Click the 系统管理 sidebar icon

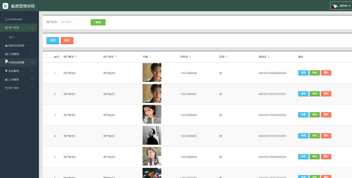coord(6,71)
